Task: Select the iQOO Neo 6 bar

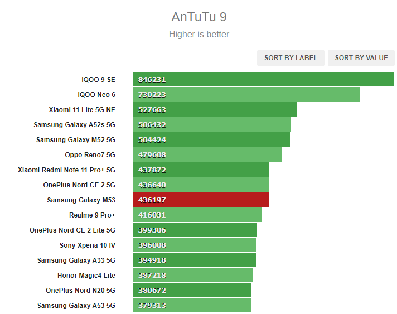Action: pyautogui.click(x=246, y=94)
